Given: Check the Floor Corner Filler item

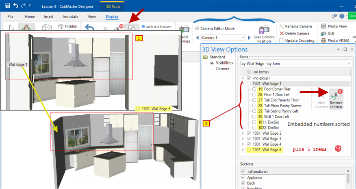Looking at the screenshot, I should pyautogui.click(x=254, y=89).
